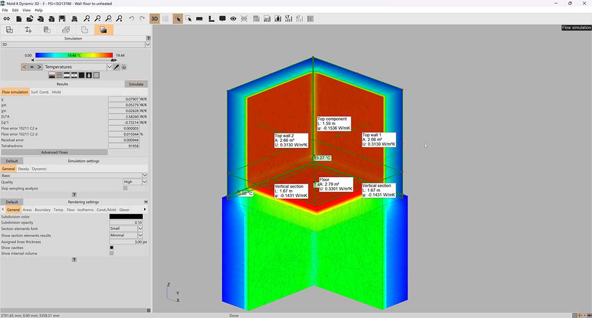592x318 pixels.
Task: Click the speech bubble annotation tool
Action: pos(222,19)
